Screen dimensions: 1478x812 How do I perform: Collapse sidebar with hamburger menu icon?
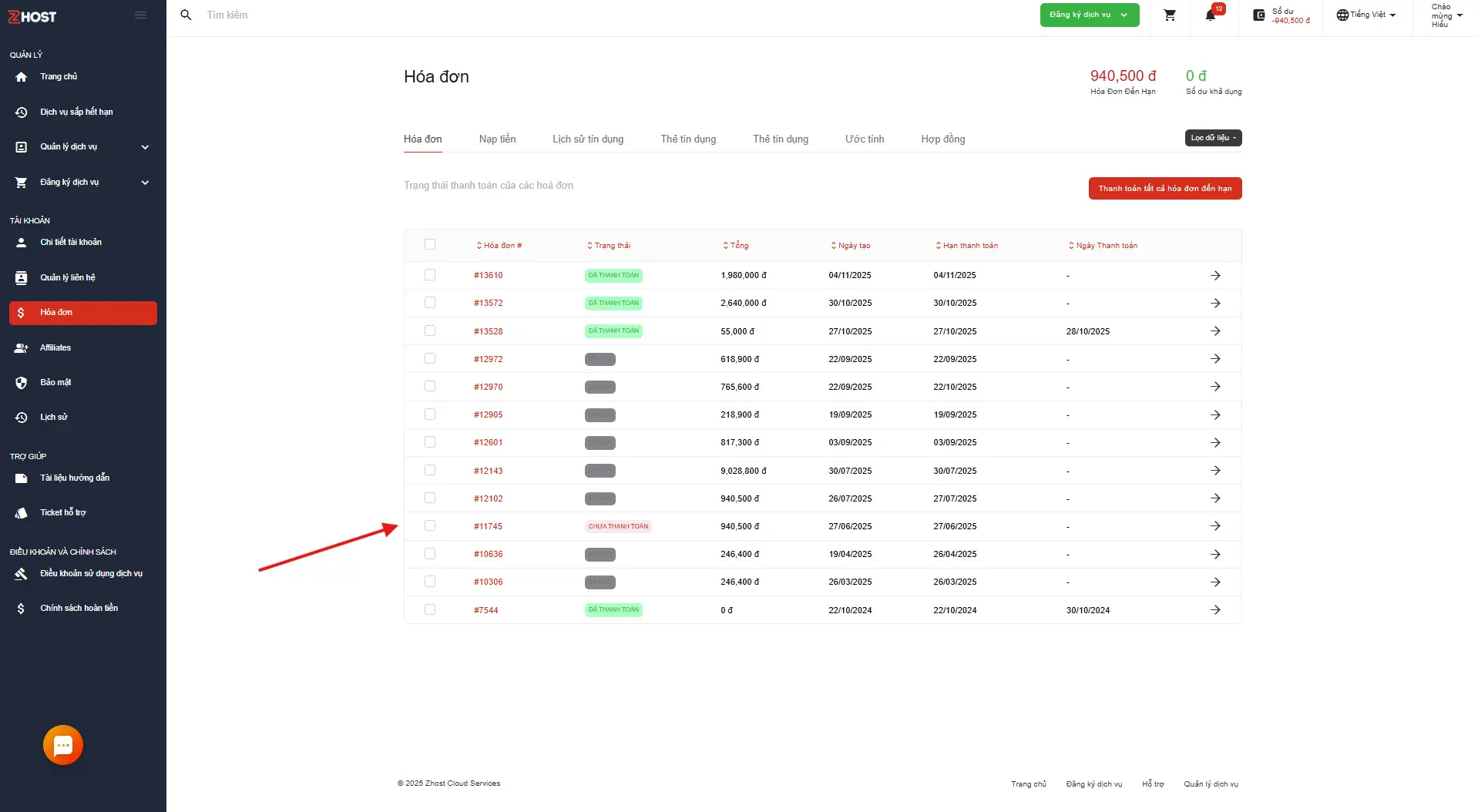click(x=140, y=15)
